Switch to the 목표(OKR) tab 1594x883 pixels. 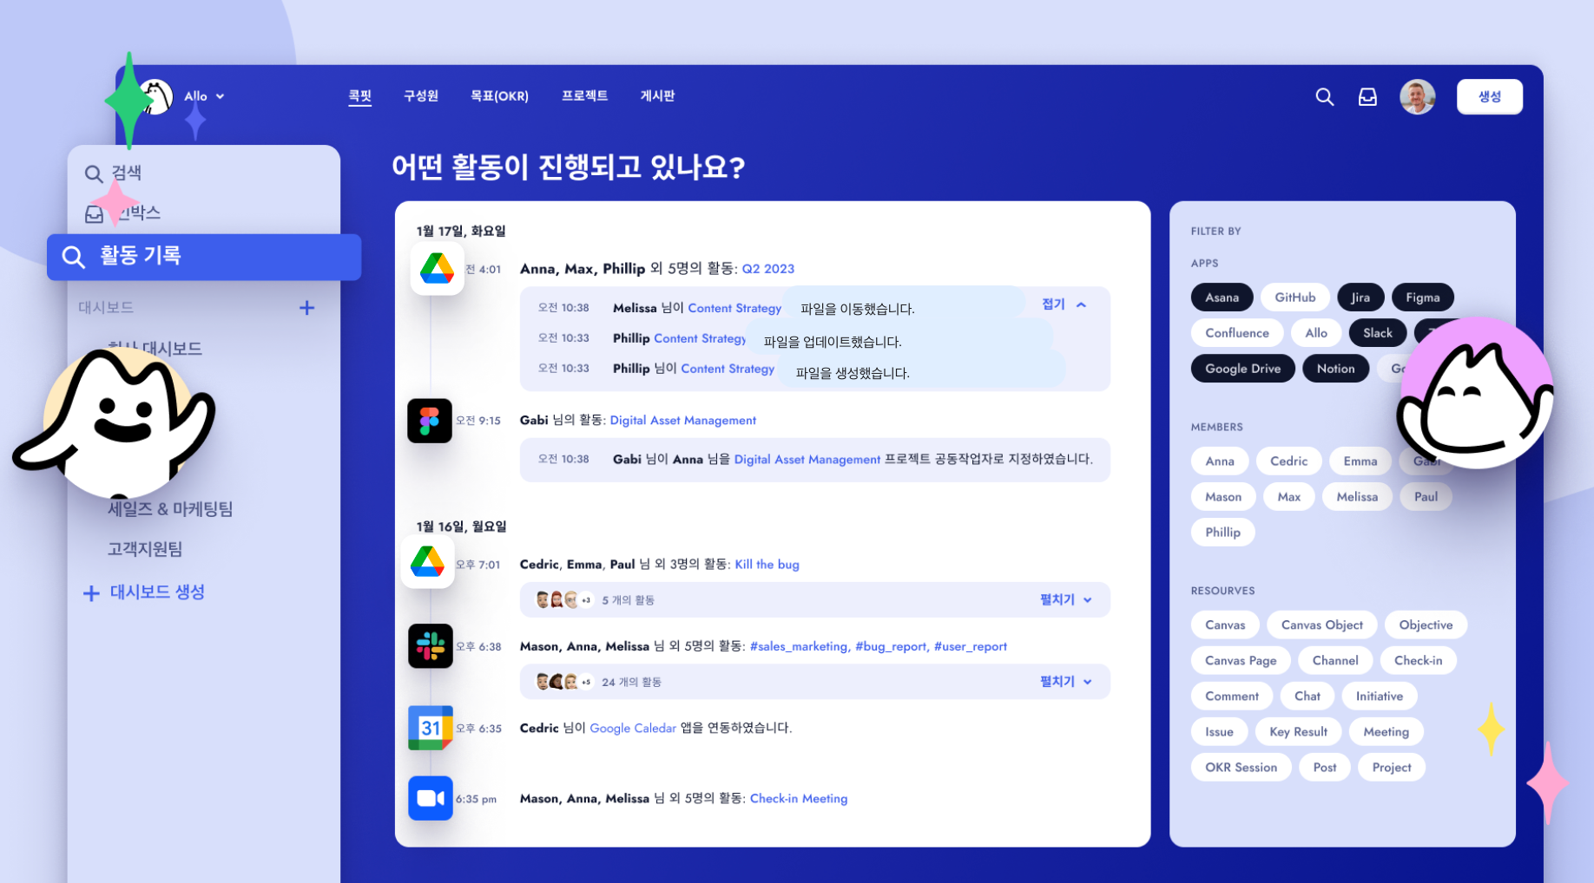499,95
